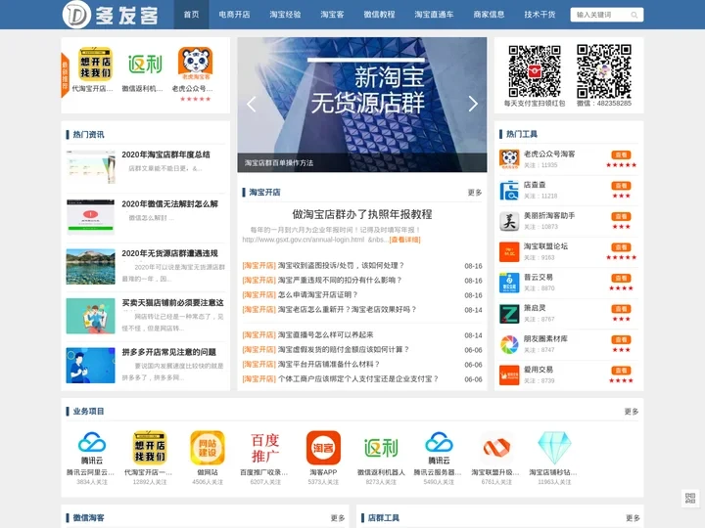Open the 淘客APP icon
Viewport: 705px width, 528px height.
pyautogui.click(x=323, y=448)
